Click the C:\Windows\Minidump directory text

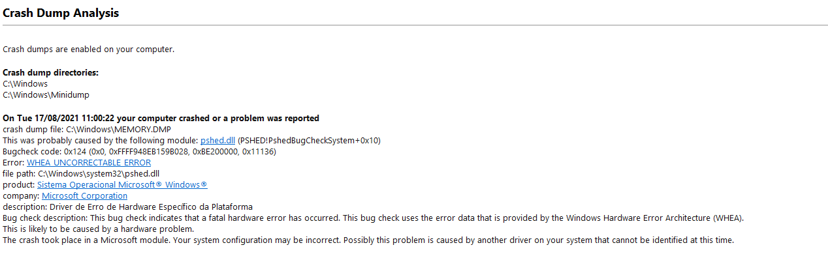click(x=46, y=95)
